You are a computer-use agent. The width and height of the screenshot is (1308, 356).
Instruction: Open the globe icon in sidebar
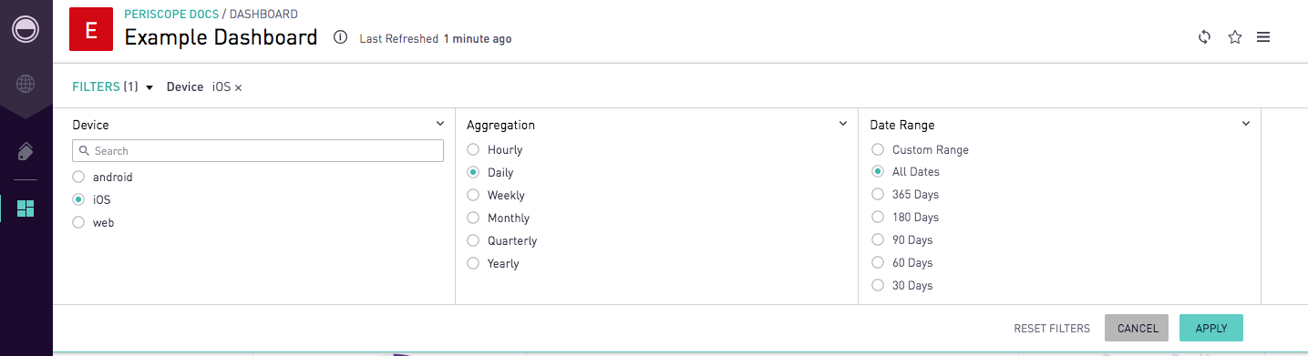pos(26,85)
